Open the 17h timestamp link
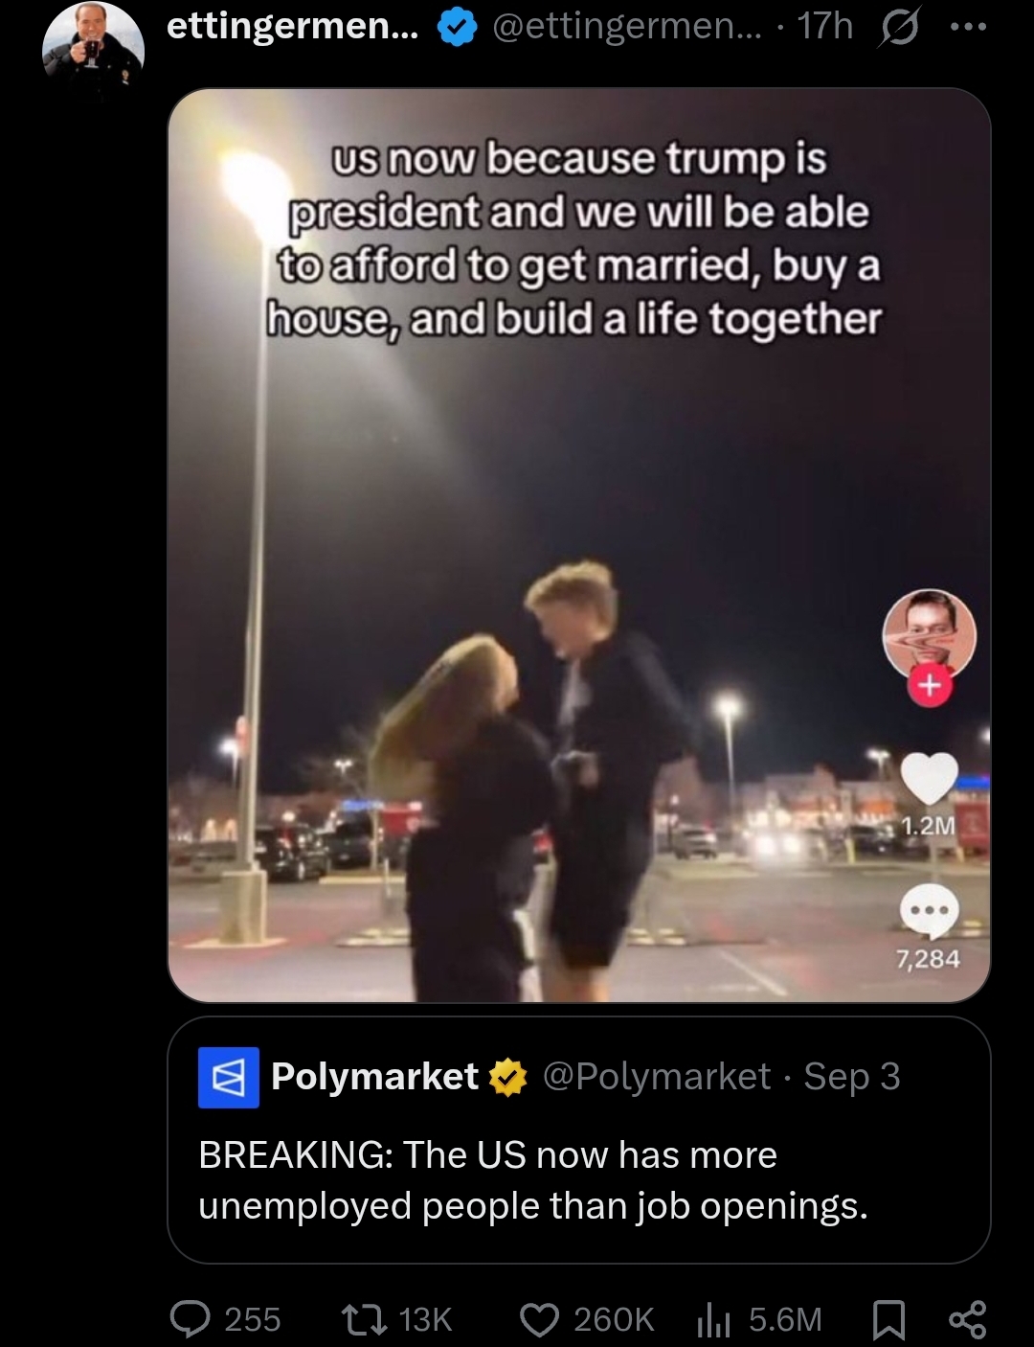Viewport: 1034px width, 1347px height. [x=824, y=27]
